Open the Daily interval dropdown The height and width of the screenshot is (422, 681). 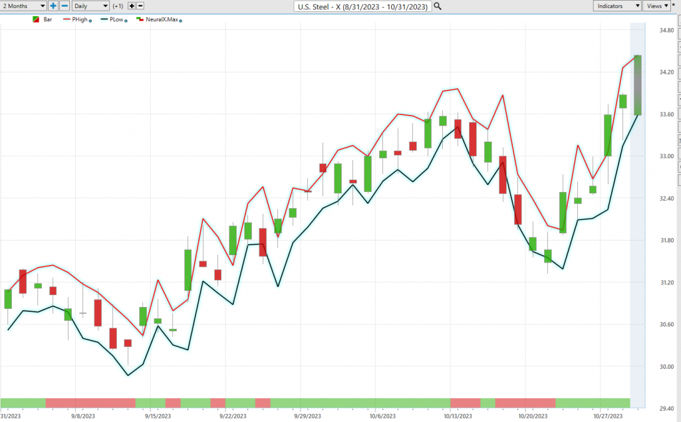click(x=90, y=6)
